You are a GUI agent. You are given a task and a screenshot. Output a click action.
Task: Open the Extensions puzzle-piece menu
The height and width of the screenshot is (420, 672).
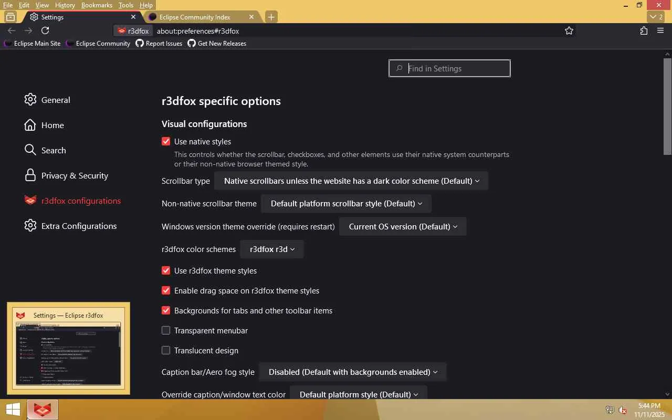click(644, 31)
